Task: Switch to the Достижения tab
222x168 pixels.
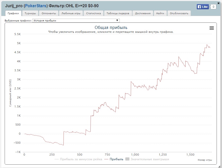Action: coord(143,13)
